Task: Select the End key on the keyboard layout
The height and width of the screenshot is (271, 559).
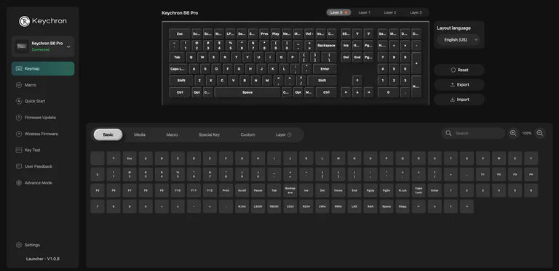Action: tap(357, 57)
